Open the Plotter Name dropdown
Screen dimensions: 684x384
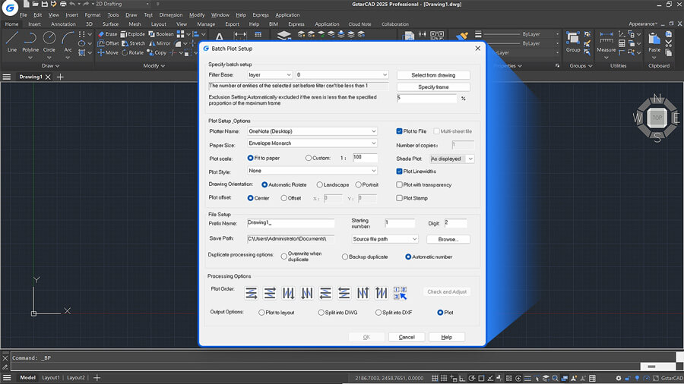point(312,131)
